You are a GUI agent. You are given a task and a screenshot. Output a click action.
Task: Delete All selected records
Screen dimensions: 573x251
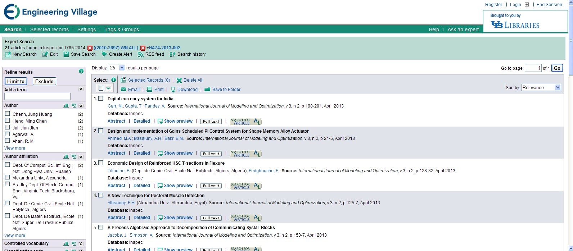tap(189, 80)
